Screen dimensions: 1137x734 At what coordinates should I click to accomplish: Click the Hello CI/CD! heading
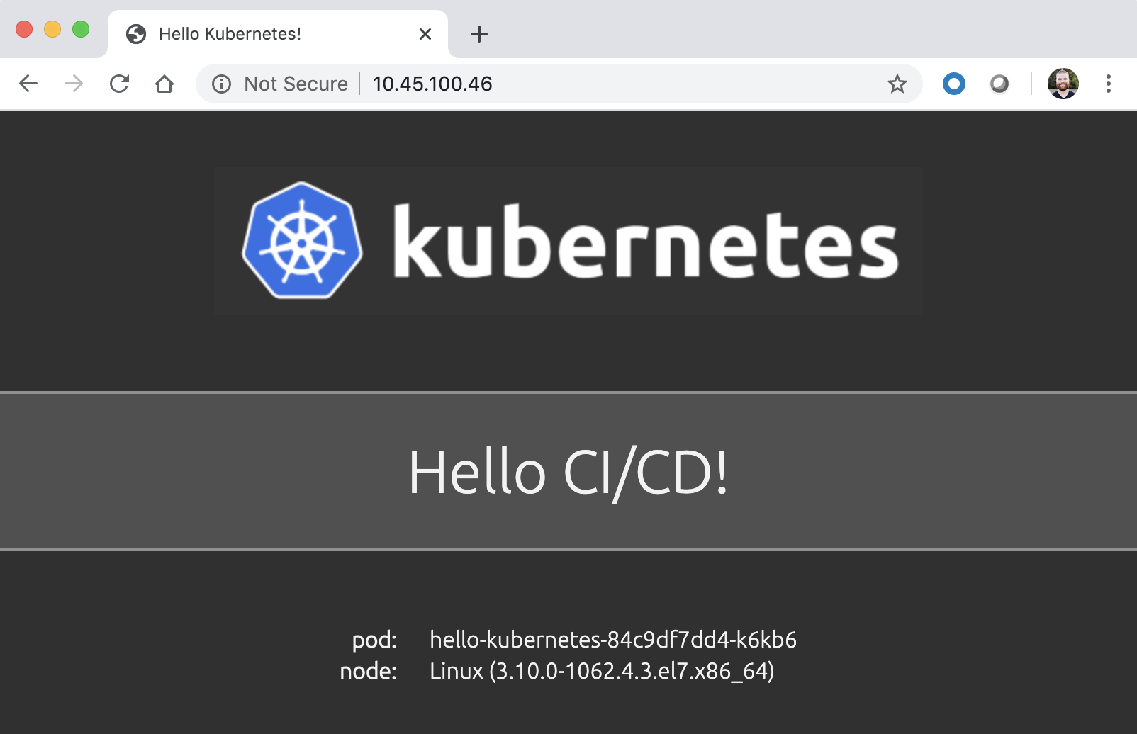coord(568,473)
